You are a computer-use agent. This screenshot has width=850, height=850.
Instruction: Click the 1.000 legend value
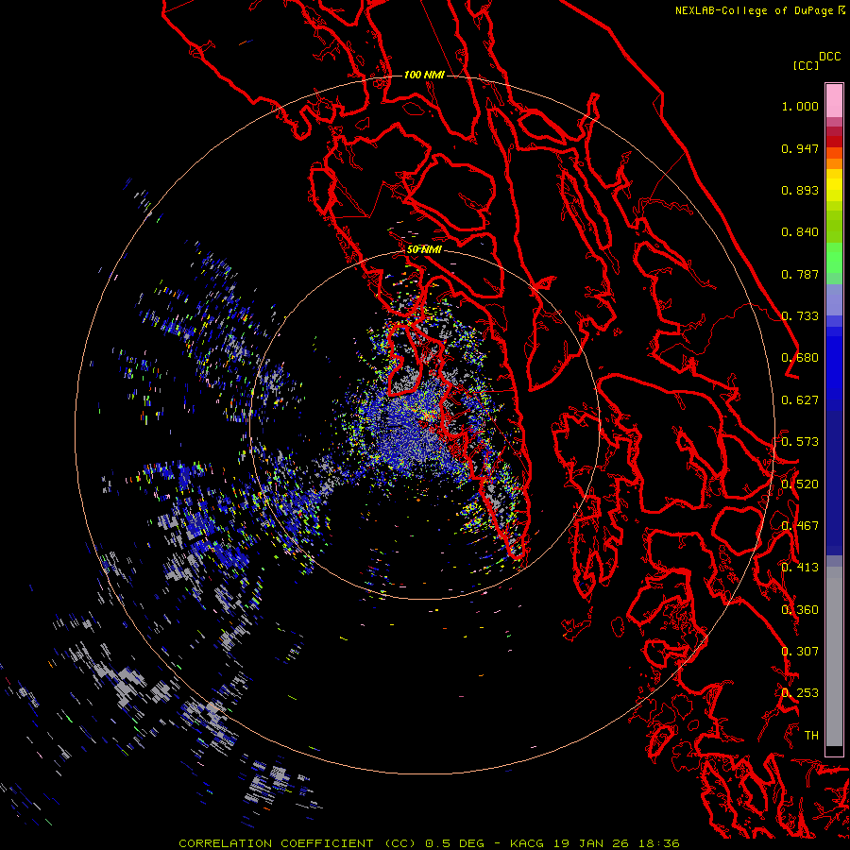800,106
